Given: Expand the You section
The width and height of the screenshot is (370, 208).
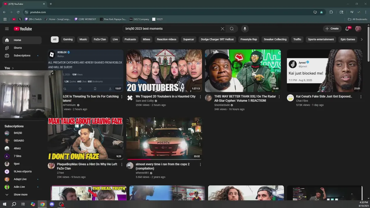Looking at the screenshot, I should pyautogui.click(x=9, y=68).
